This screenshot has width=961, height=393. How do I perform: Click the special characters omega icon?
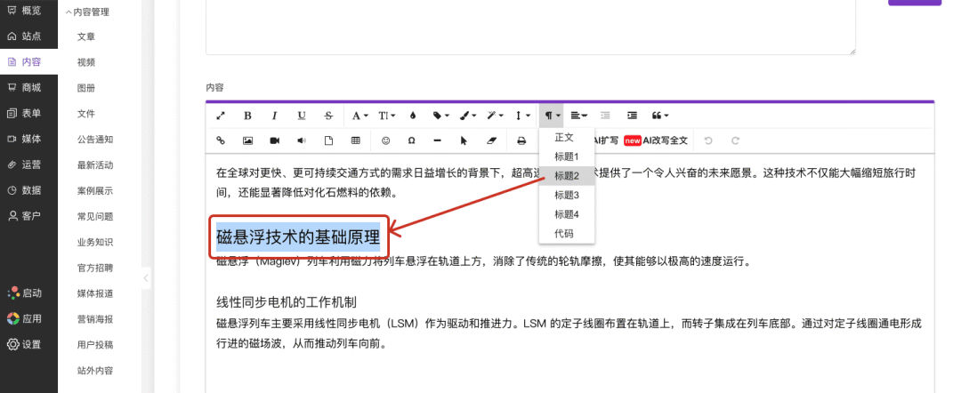tap(411, 140)
